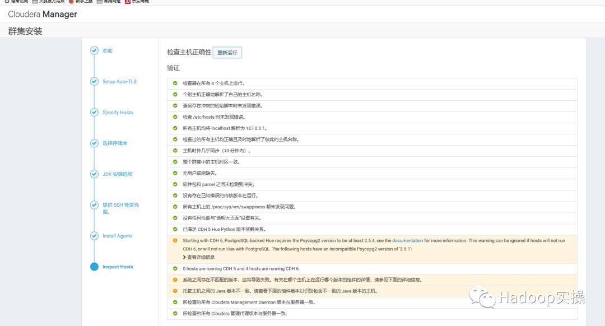
Task: Click the 检查主机正确性 heading
Action: pos(189,52)
